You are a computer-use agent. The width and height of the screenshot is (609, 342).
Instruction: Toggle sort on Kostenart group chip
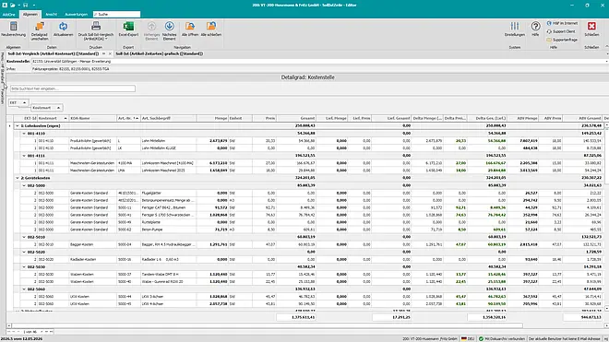tap(47, 108)
